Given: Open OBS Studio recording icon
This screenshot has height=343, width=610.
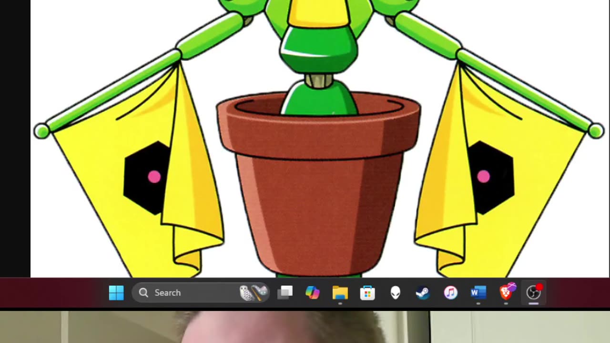Looking at the screenshot, I should pyautogui.click(x=534, y=293).
